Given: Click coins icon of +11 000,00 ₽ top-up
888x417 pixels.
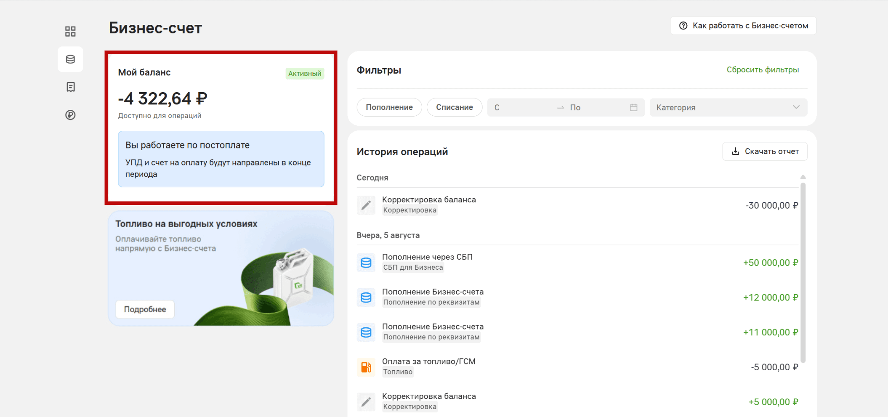Looking at the screenshot, I should (366, 332).
